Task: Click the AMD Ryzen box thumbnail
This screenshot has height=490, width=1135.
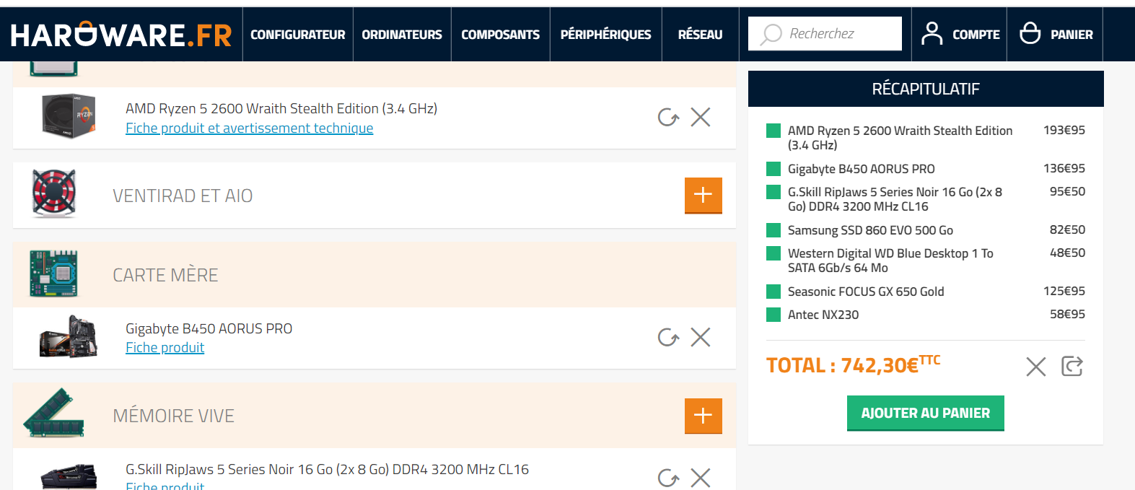Action: (69, 115)
